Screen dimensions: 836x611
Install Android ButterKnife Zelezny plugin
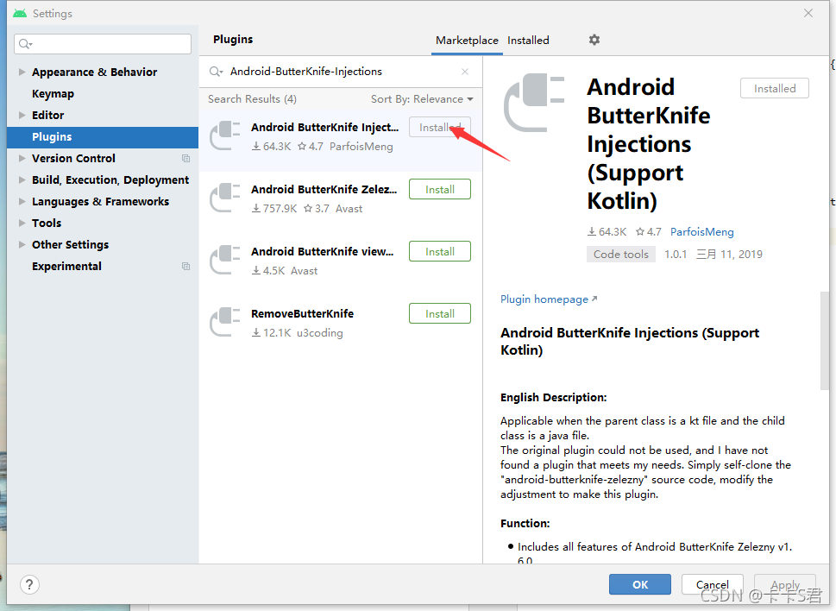tap(440, 189)
